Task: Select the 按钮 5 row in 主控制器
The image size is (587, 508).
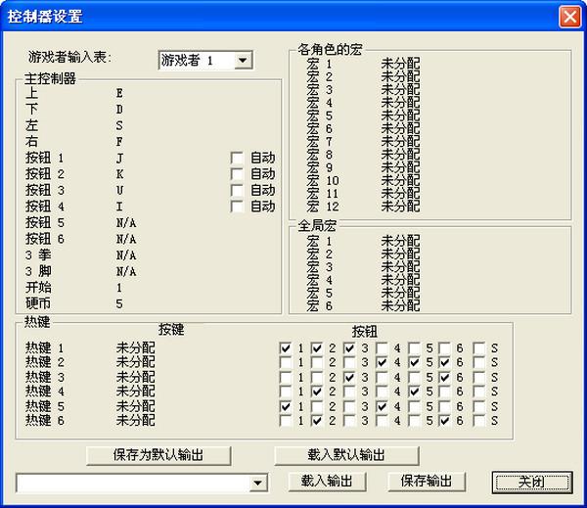Action: [81, 223]
